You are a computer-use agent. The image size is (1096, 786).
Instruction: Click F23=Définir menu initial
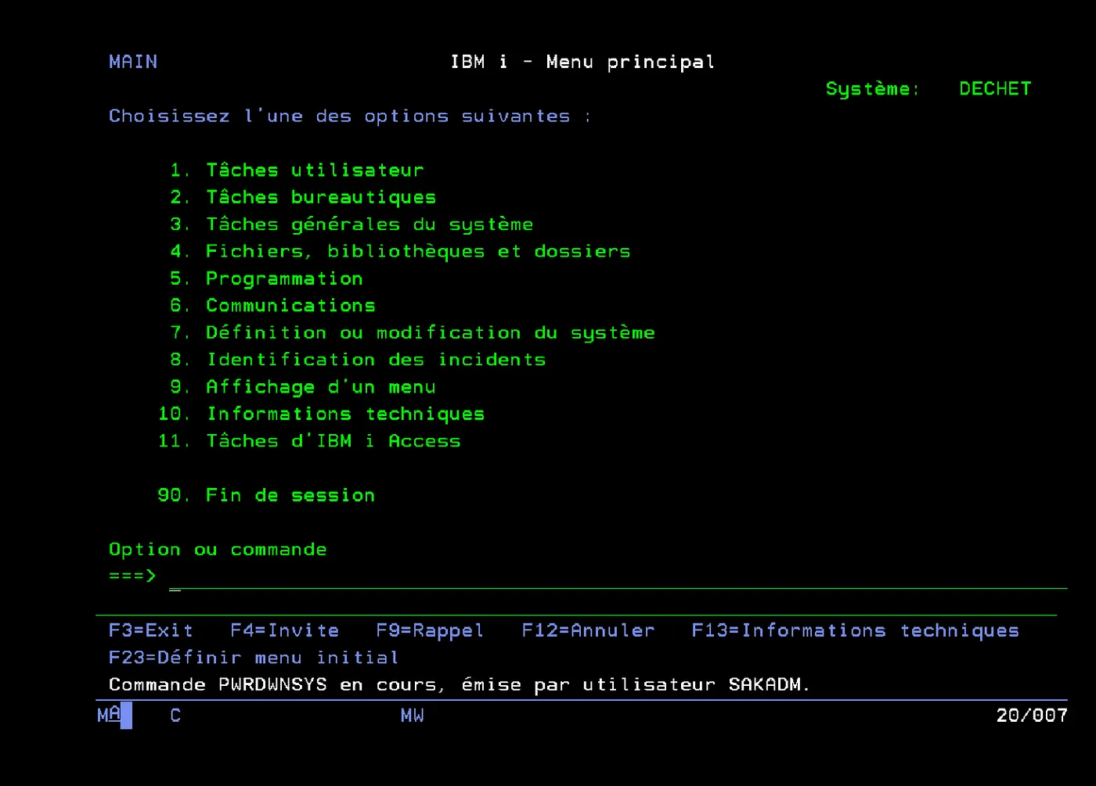click(254, 658)
